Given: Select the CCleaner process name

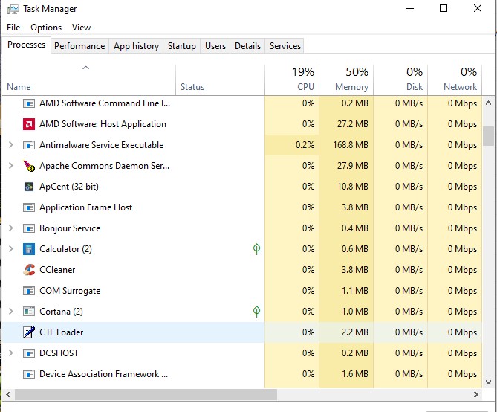Looking at the screenshot, I should [57, 270].
